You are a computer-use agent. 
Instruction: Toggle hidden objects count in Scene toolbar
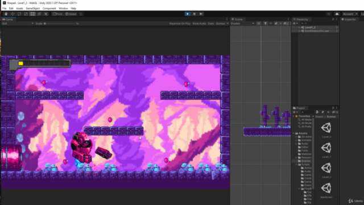pos(286,23)
